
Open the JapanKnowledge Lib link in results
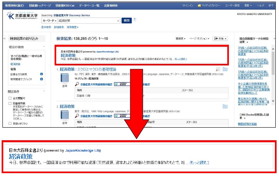[107, 52]
